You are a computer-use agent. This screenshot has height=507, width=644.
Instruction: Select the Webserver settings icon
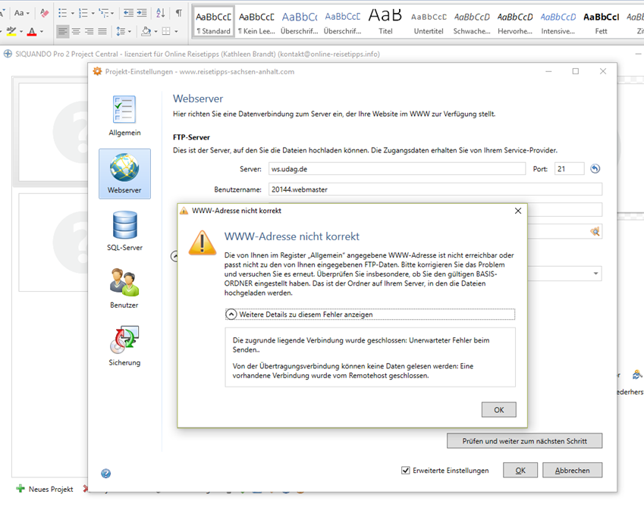tap(124, 174)
